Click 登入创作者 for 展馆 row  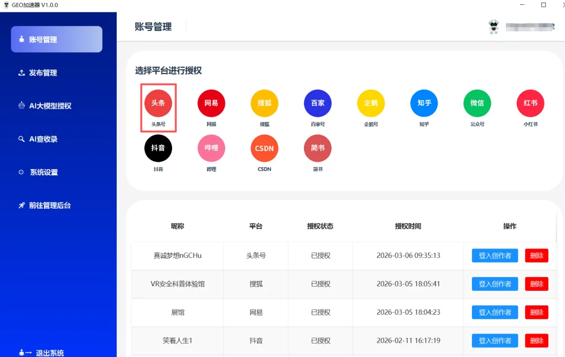tap(495, 313)
